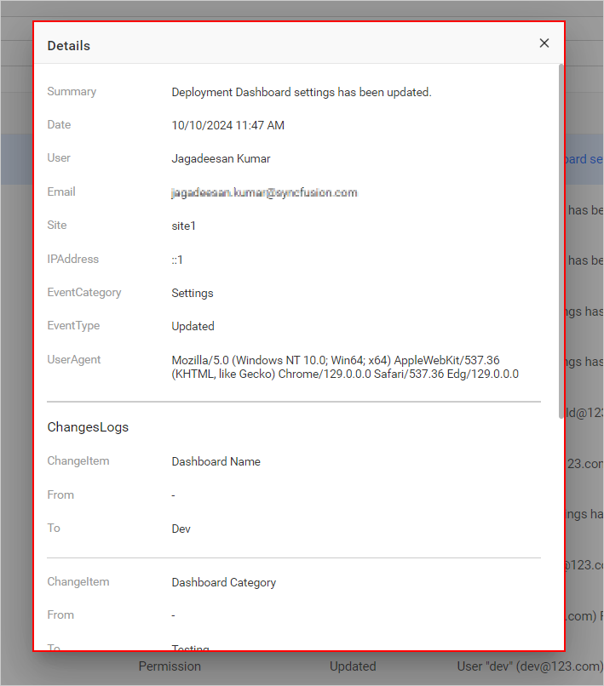Viewport: 604px width, 686px height.
Task: Click the Email field label
Action: (x=61, y=192)
